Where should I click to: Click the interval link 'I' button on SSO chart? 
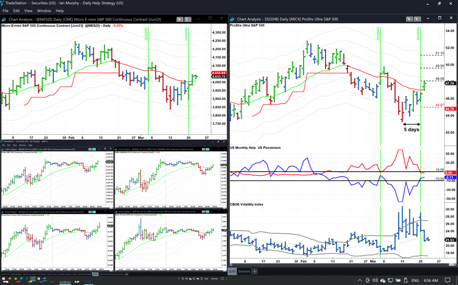pos(417,19)
